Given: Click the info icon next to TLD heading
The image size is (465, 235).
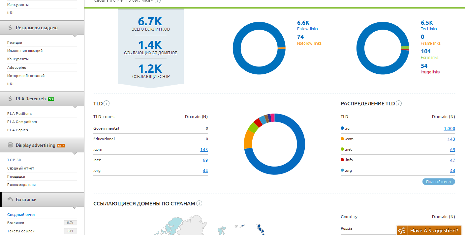Looking at the screenshot, I should 107,103.
